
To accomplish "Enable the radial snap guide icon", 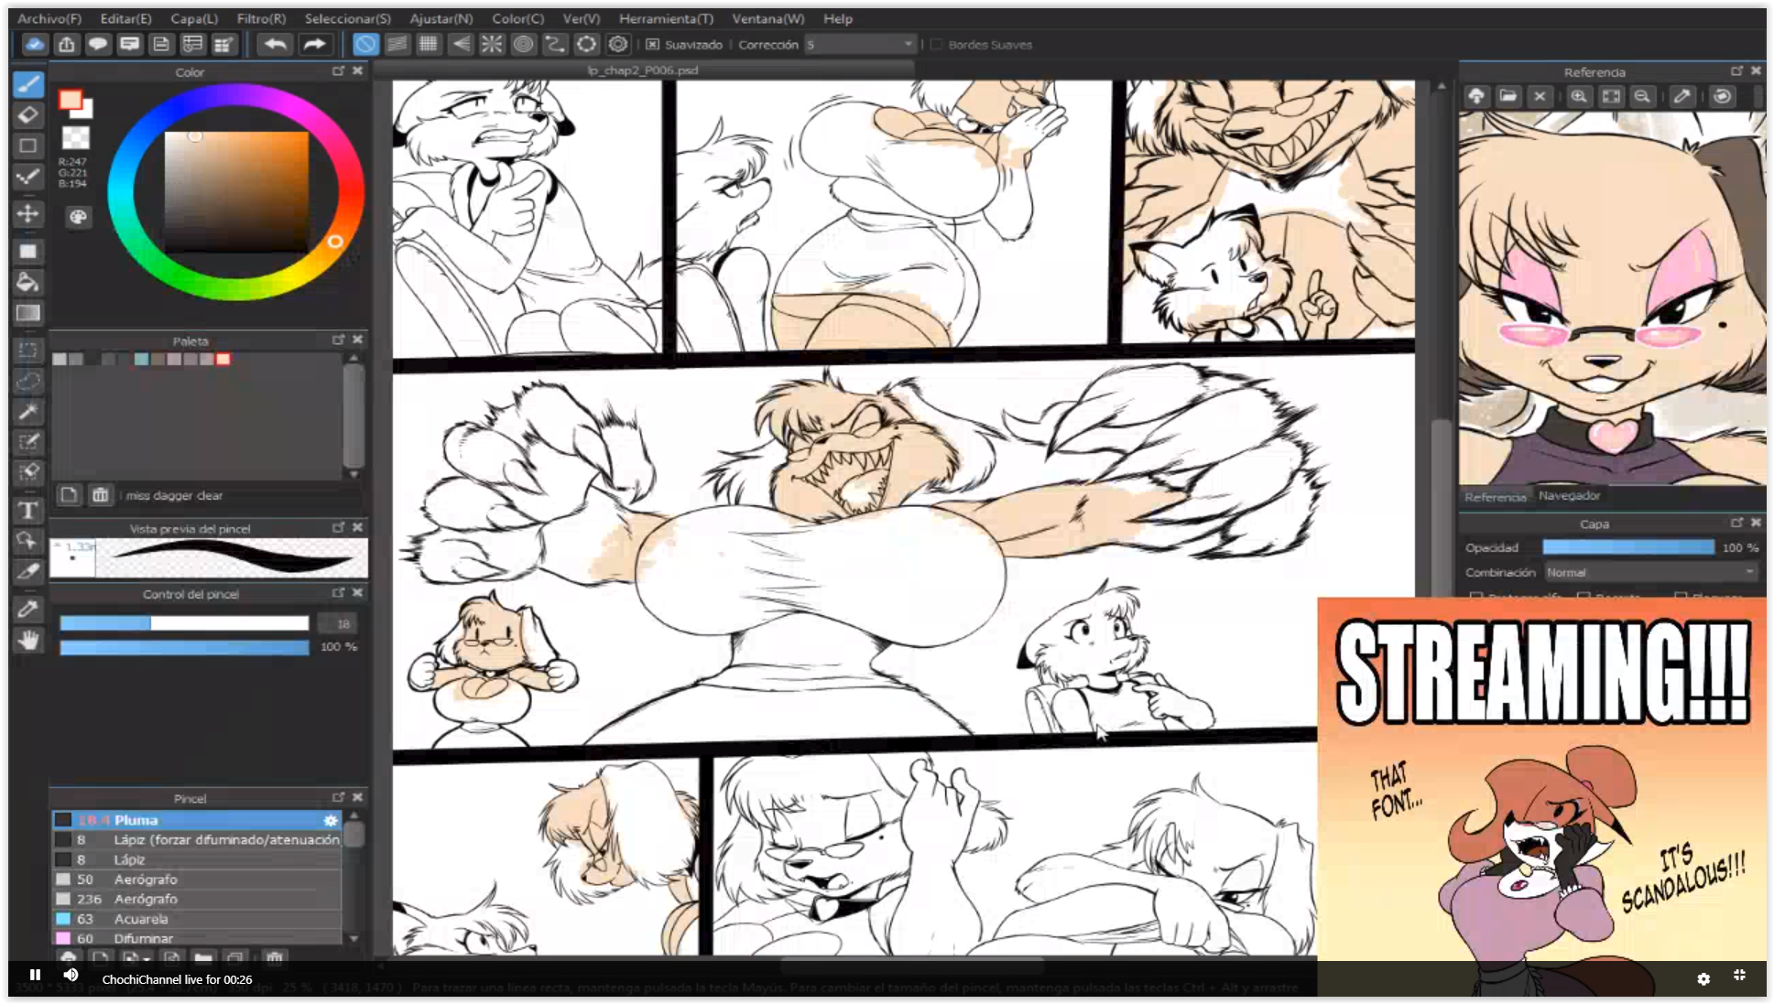I will coord(492,44).
